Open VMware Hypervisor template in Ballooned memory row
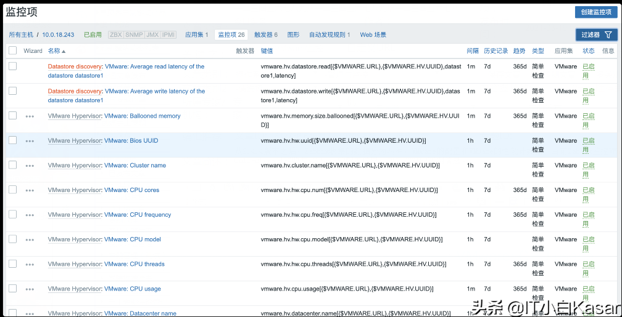Viewport: 622px width, 317px height. tap(75, 116)
